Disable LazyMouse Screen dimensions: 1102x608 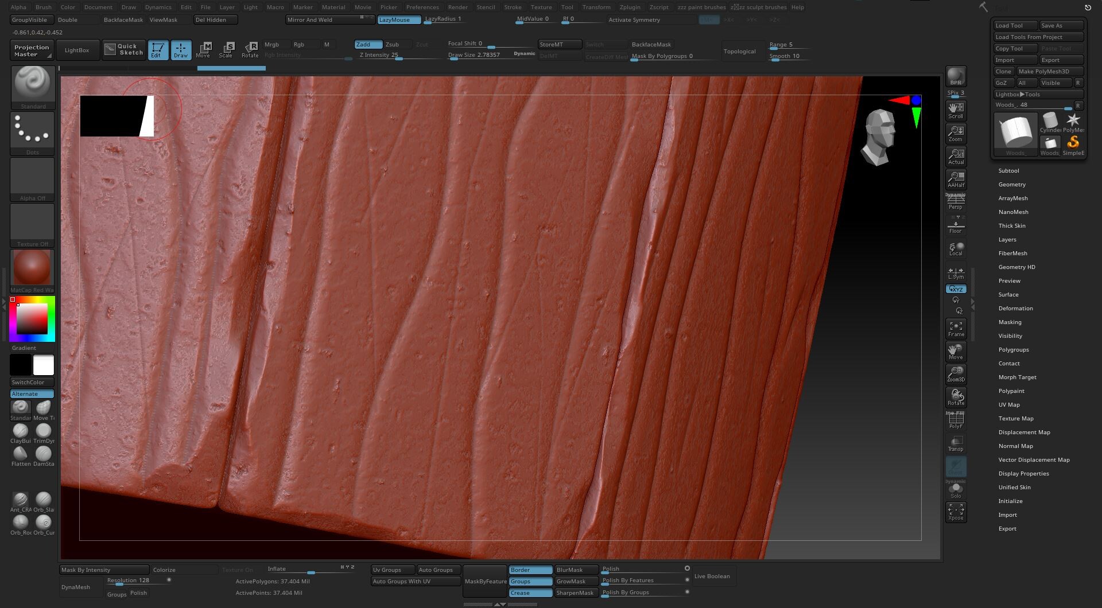pyautogui.click(x=398, y=20)
